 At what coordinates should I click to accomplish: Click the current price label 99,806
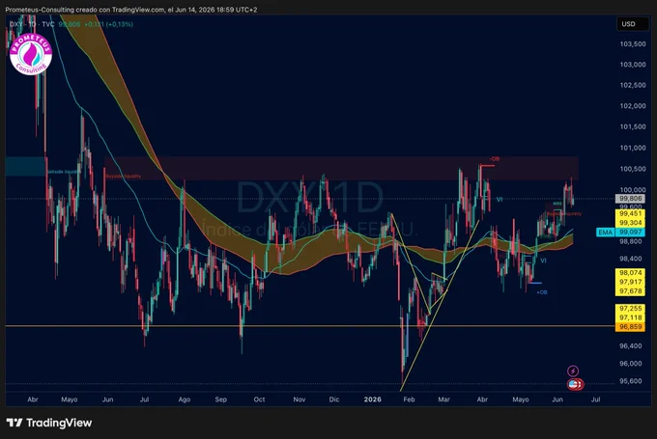pos(630,199)
